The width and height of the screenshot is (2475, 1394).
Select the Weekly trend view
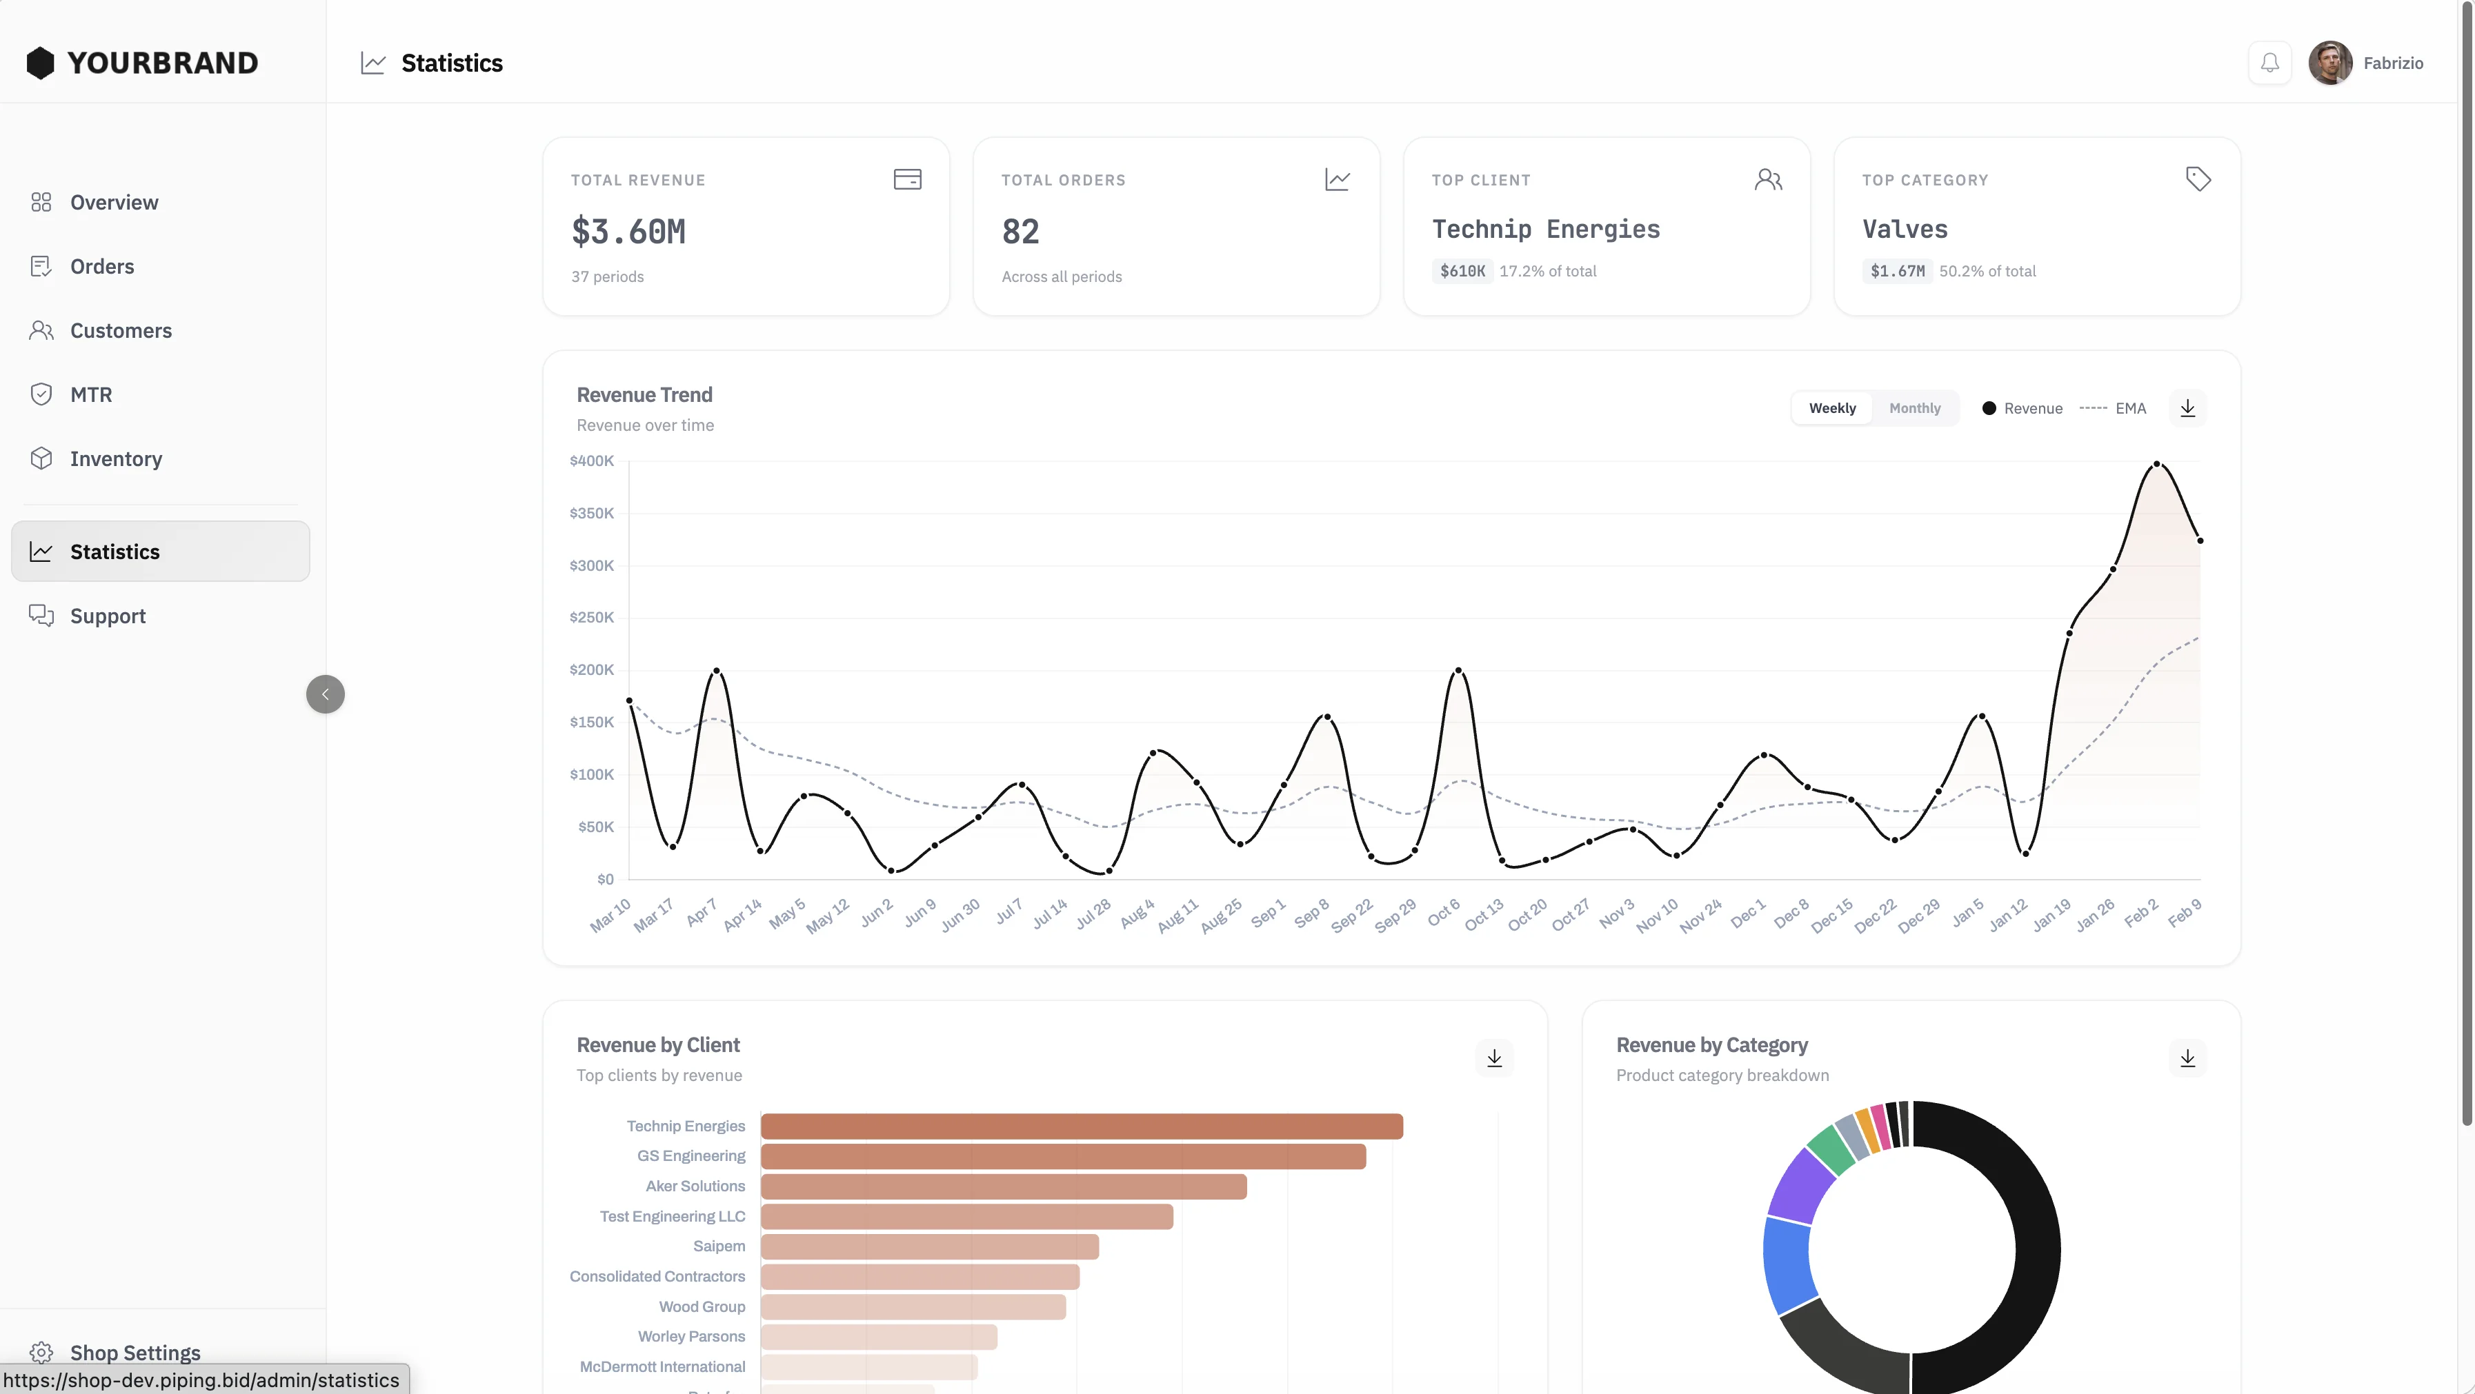tap(1832, 408)
